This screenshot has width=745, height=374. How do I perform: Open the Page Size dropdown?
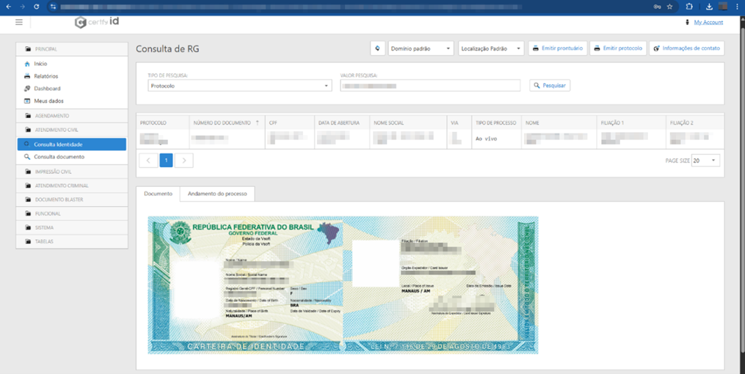(705, 161)
